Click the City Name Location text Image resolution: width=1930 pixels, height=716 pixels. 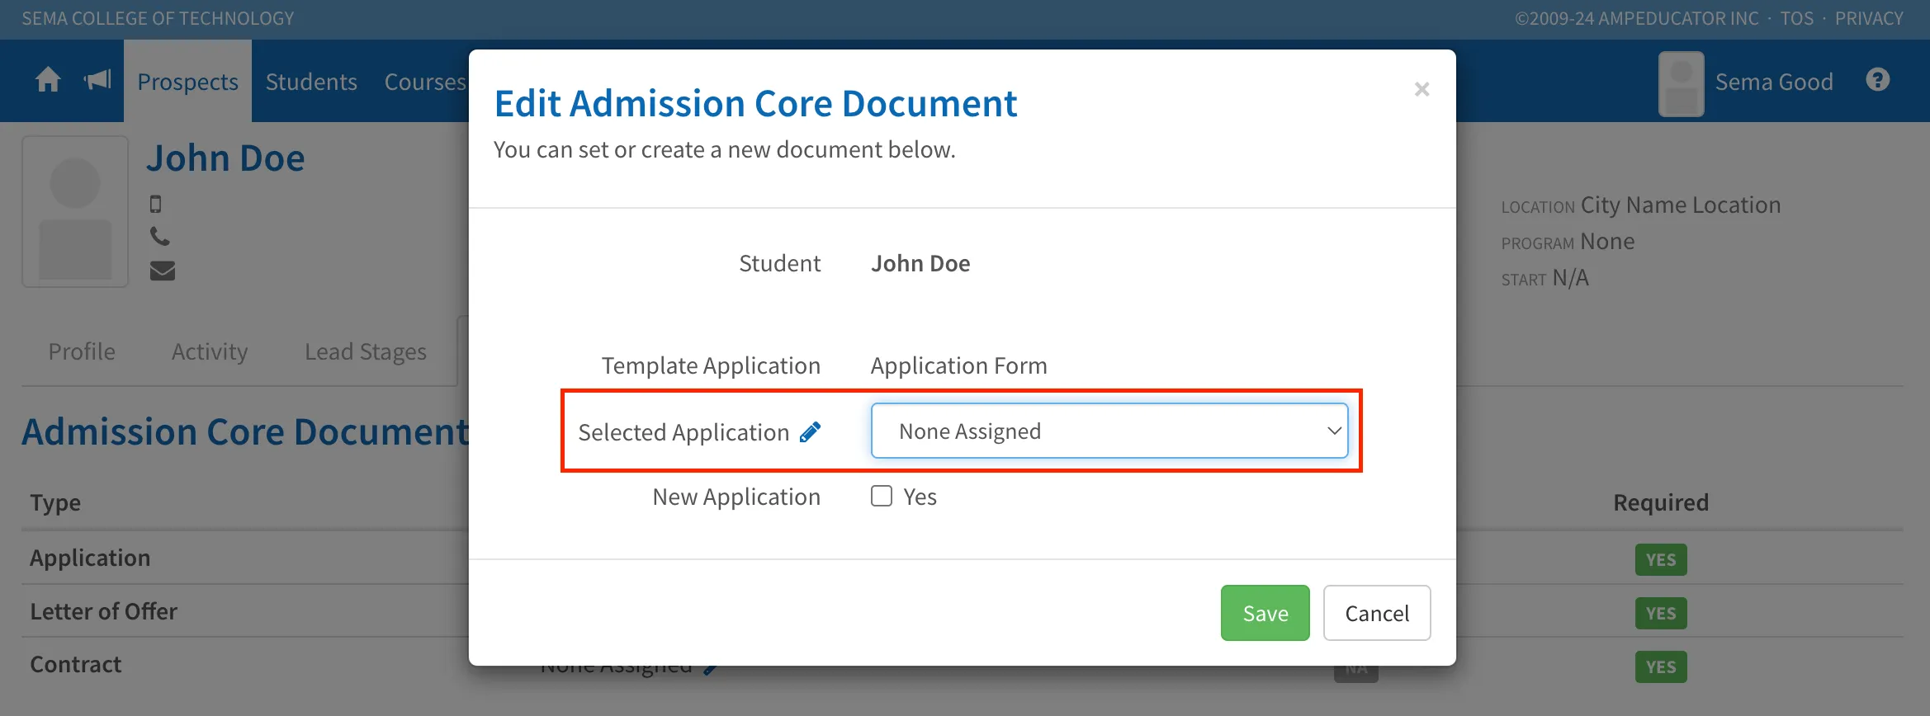click(x=1681, y=205)
